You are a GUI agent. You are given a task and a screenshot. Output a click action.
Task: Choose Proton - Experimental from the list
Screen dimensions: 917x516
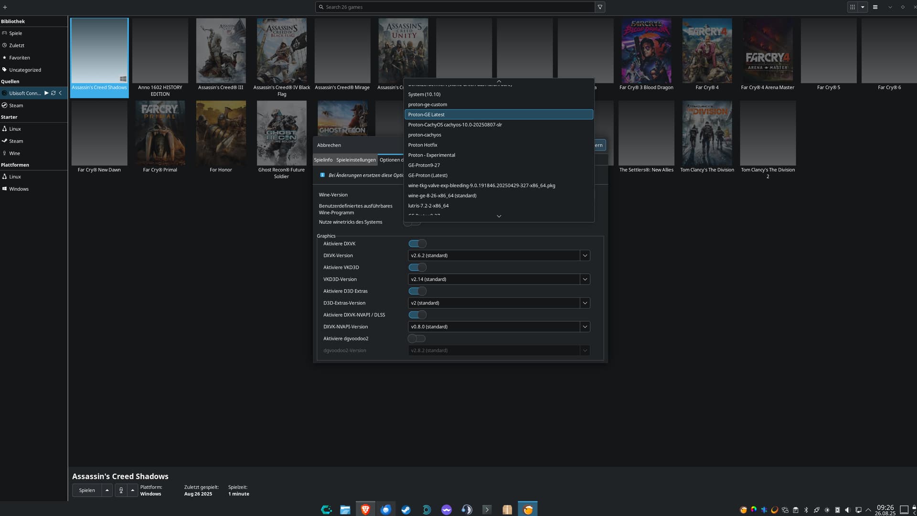coord(431,155)
